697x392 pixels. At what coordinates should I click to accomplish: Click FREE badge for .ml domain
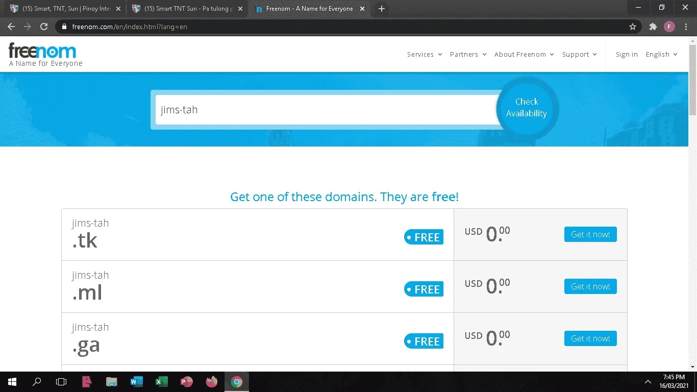pos(424,289)
